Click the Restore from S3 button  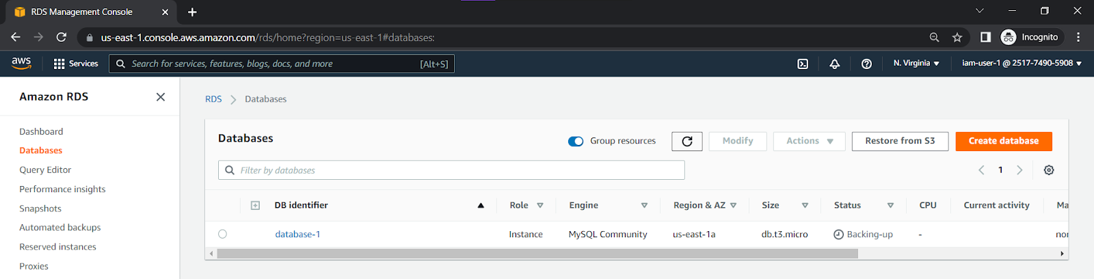[x=900, y=141]
